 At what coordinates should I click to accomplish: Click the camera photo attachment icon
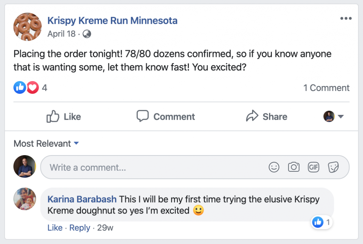pos(294,167)
